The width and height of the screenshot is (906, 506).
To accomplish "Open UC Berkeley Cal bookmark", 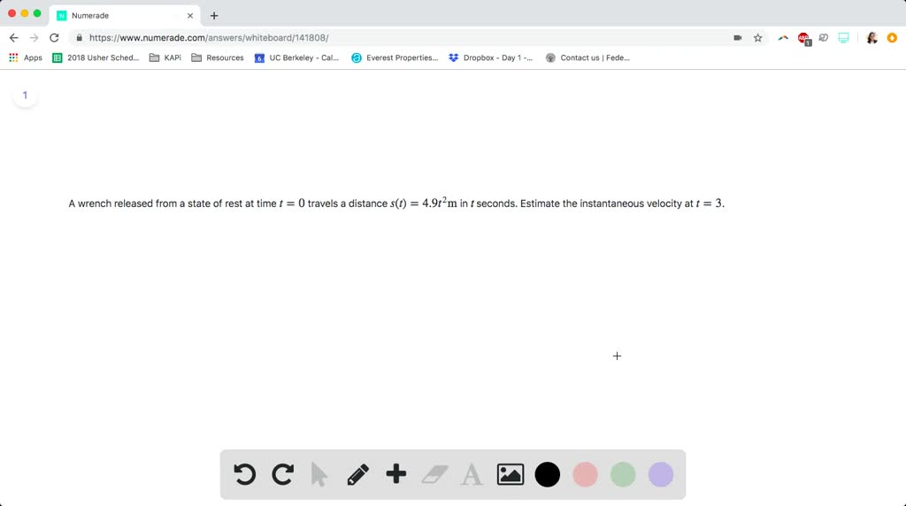I will 297,57.
